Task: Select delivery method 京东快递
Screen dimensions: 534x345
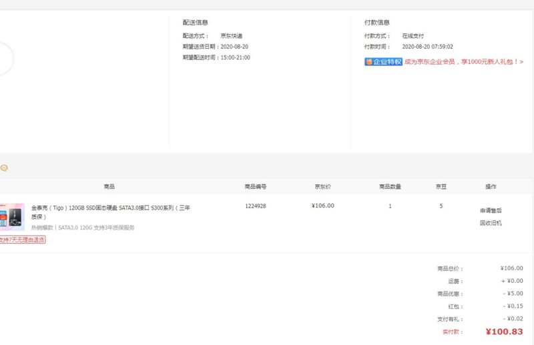Action: point(232,36)
